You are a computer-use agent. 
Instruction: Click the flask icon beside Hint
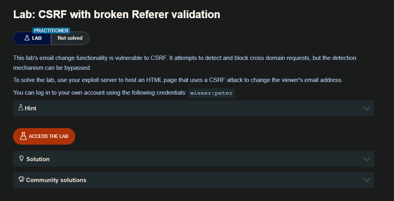(21, 108)
